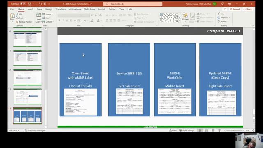Open the Arrange dropdown
The image size is (263, 148).
click(x=185, y=18)
